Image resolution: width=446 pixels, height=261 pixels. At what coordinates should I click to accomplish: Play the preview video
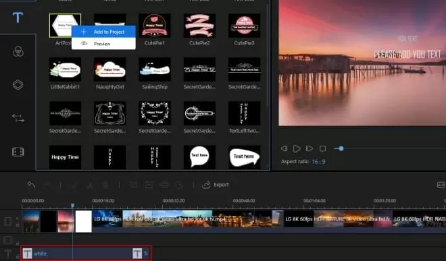(x=297, y=148)
